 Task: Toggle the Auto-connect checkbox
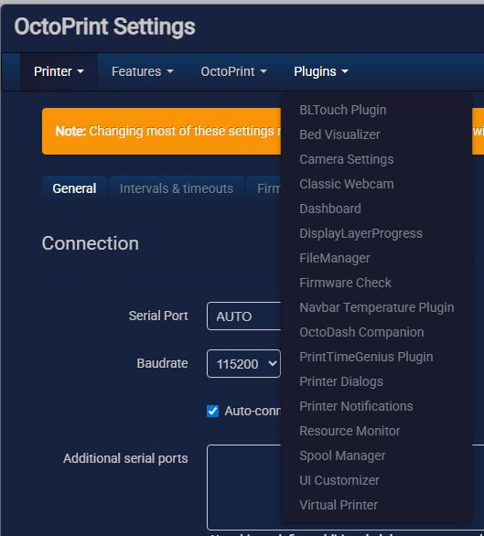tap(213, 411)
